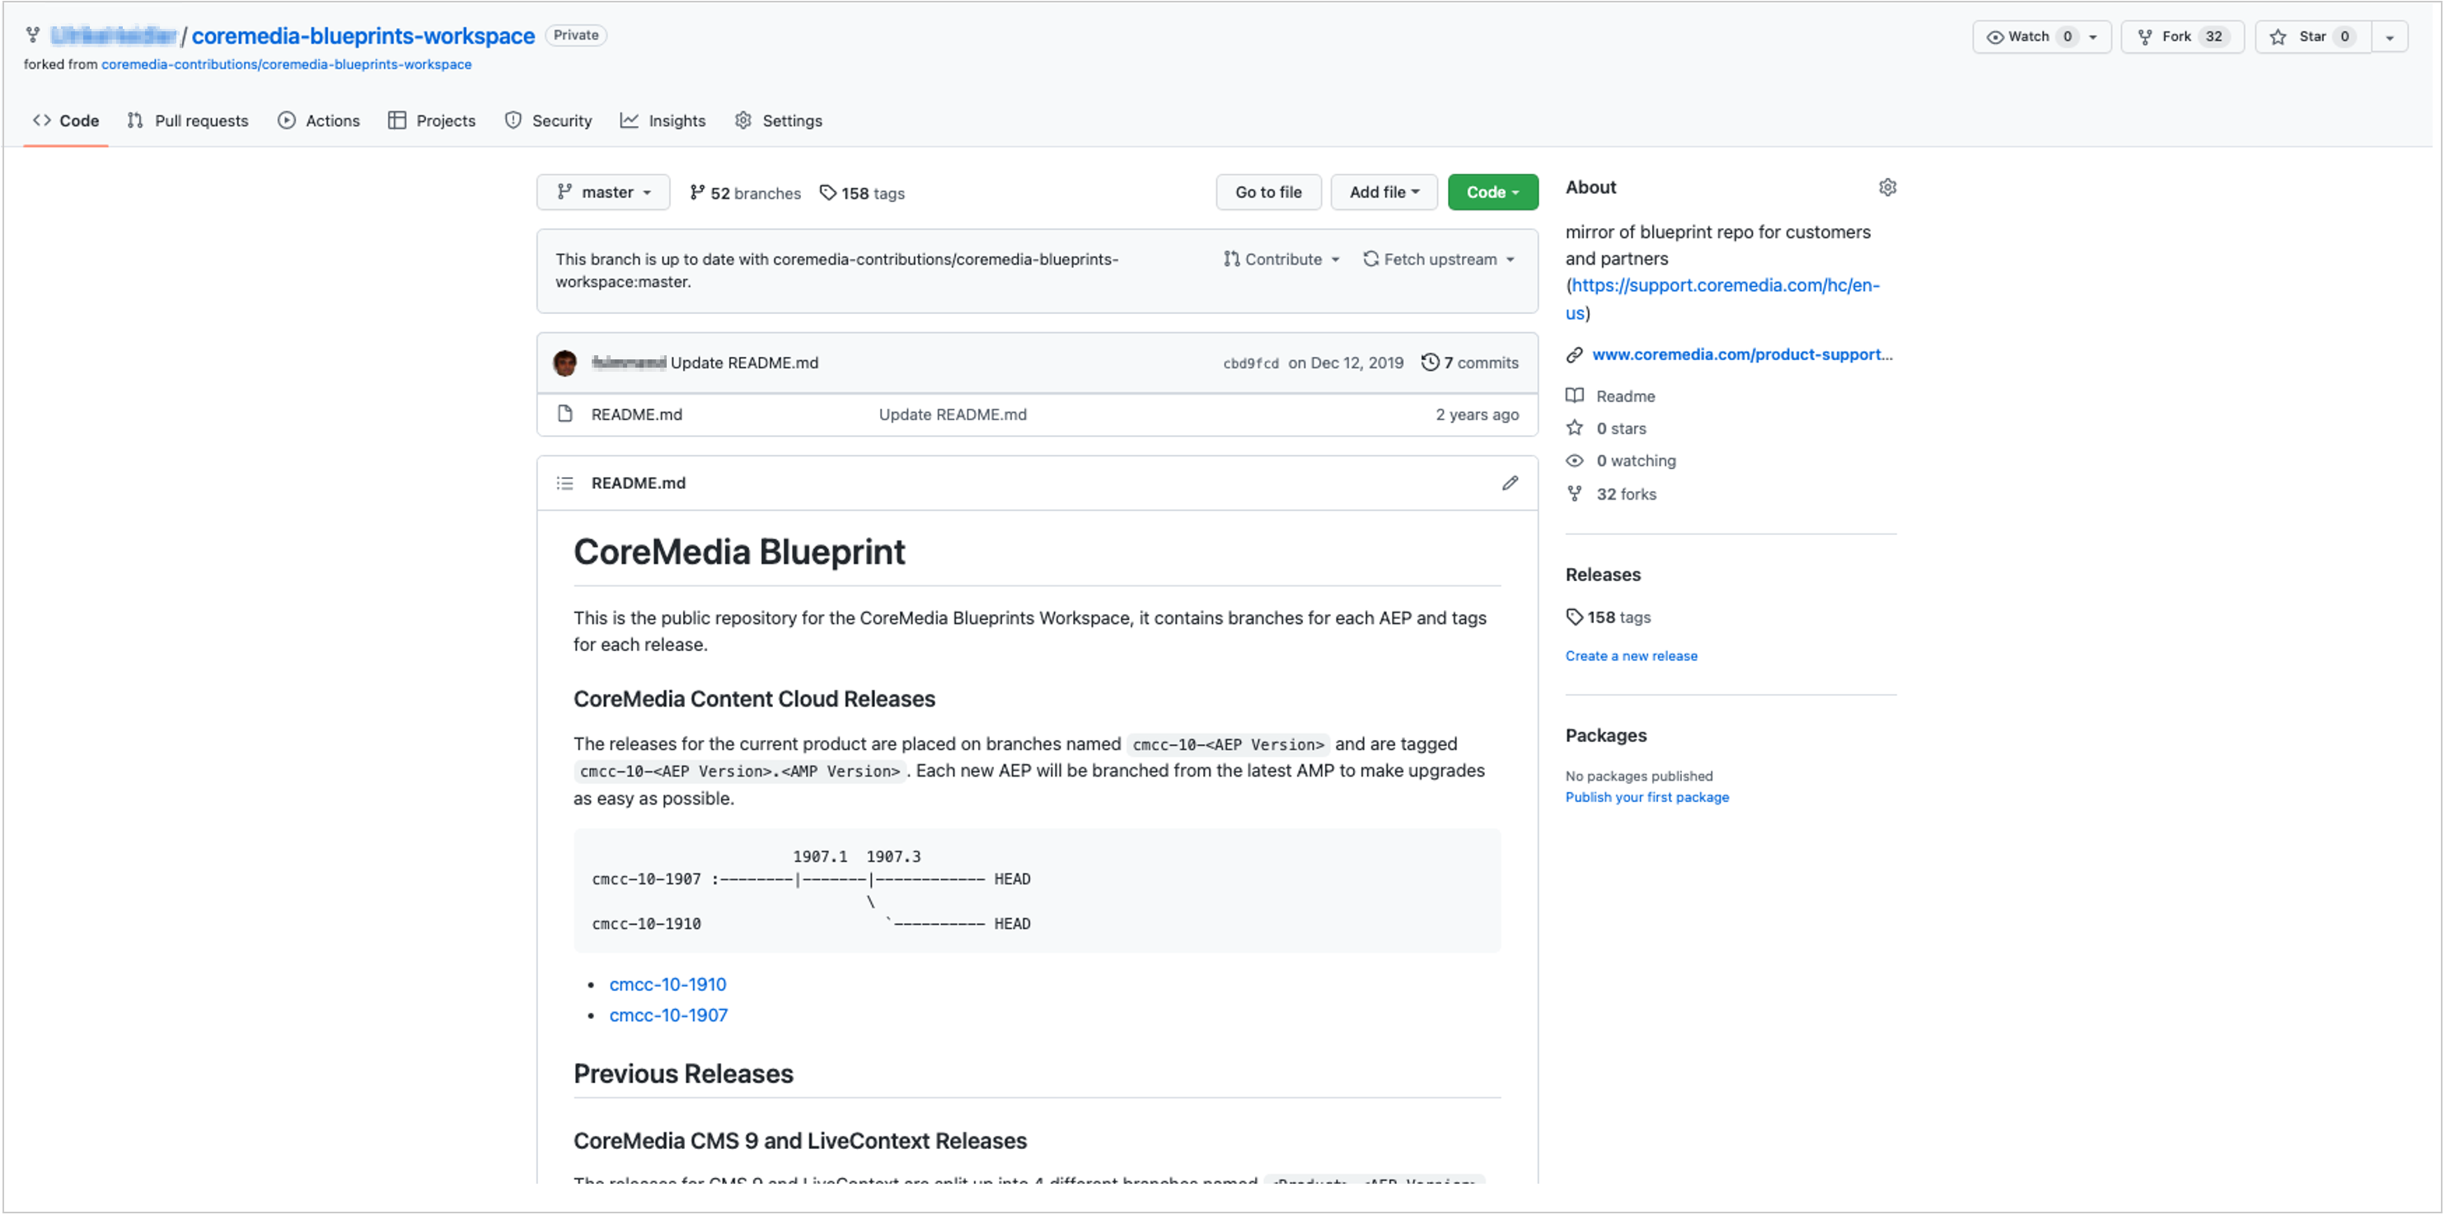View the 0 watching link

[x=1637, y=461]
